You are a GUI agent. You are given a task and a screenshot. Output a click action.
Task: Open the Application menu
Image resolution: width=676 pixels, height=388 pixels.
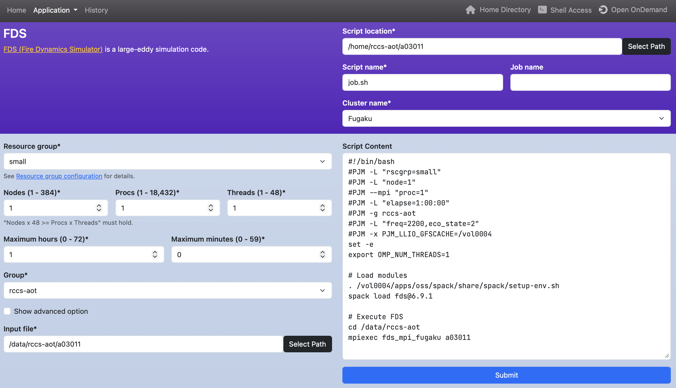(55, 10)
